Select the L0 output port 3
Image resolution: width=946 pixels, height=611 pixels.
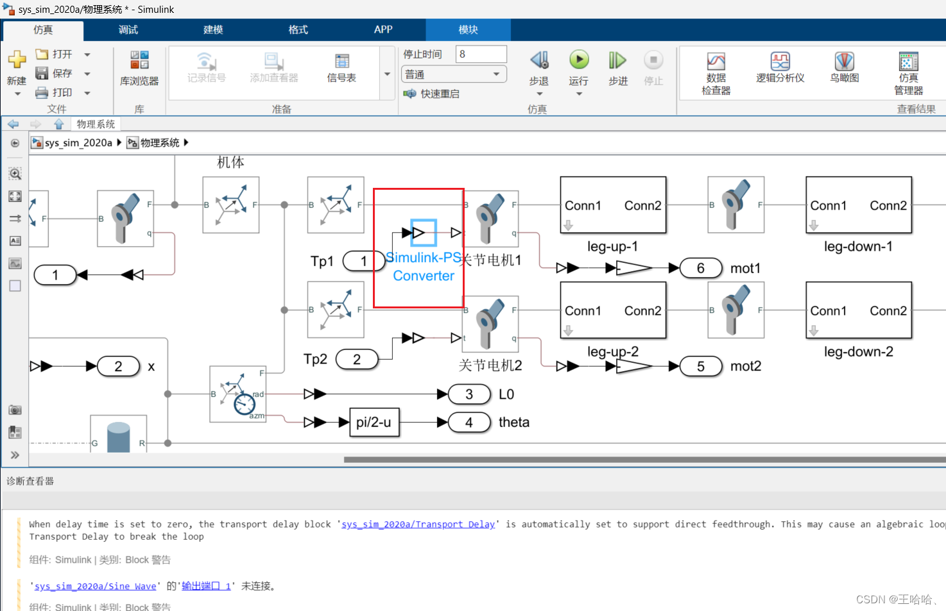[x=469, y=394]
